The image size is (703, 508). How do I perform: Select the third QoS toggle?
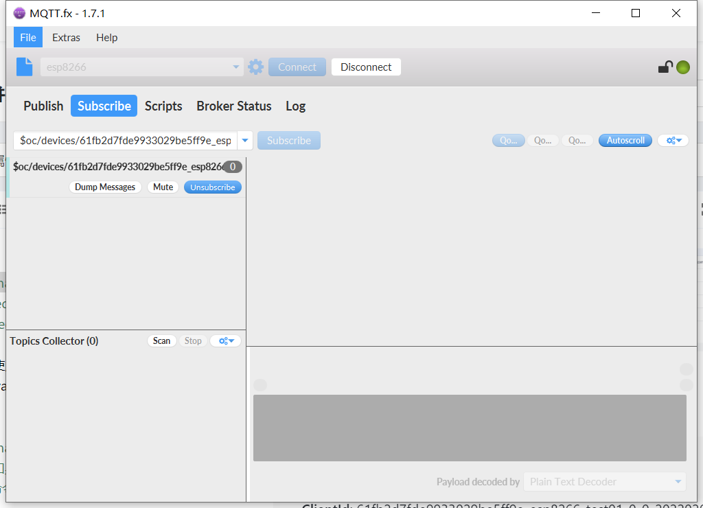tap(577, 140)
